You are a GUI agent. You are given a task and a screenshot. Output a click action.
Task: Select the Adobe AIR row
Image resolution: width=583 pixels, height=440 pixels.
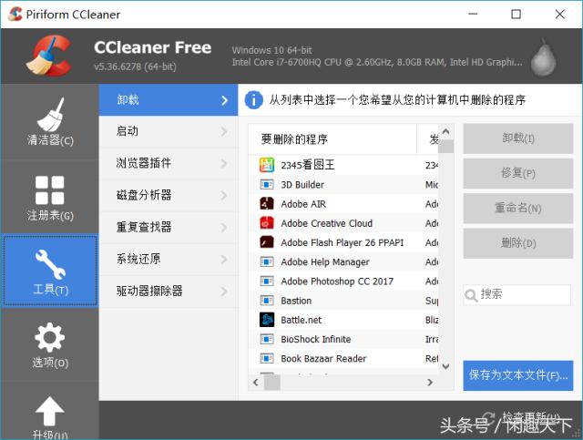tap(343, 204)
